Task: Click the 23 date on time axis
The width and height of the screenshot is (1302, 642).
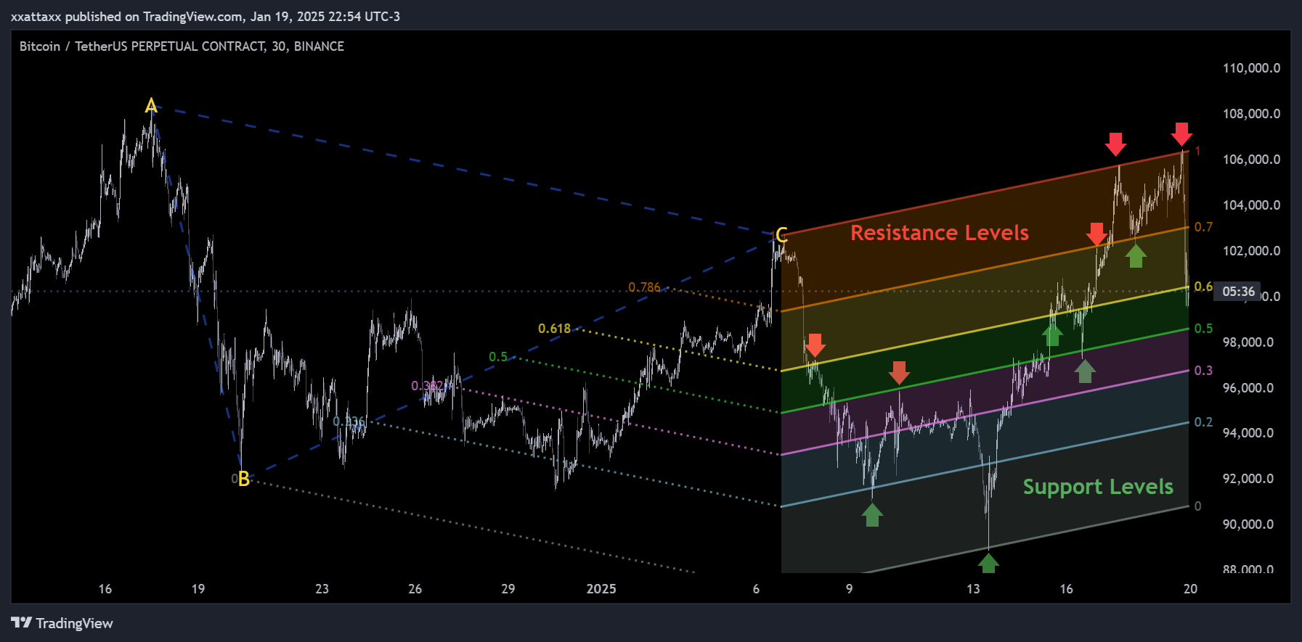Action: tap(322, 589)
